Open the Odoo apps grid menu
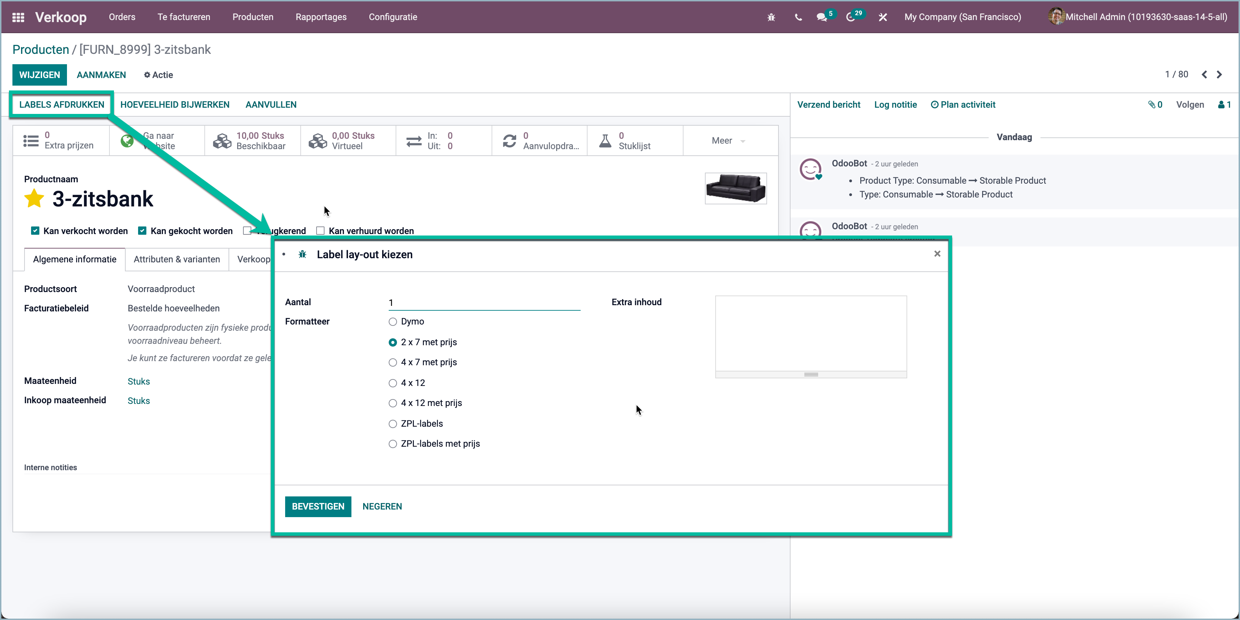 (18, 17)
